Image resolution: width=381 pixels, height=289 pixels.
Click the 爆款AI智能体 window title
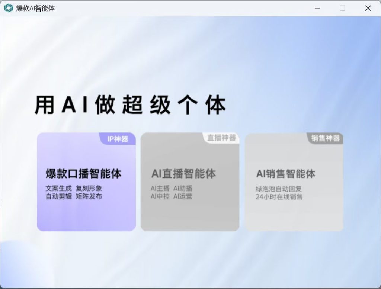click(x=35, y=8)
